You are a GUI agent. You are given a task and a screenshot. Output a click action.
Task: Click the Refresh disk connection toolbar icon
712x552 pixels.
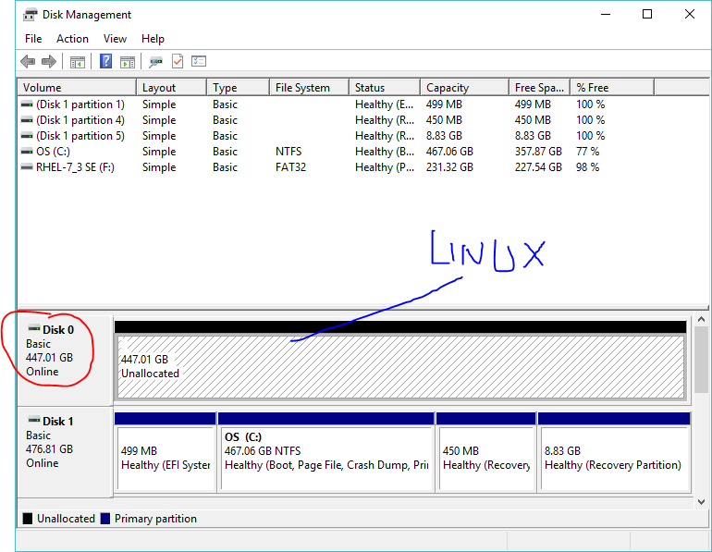pyautogui.click(x=155, y=62)
